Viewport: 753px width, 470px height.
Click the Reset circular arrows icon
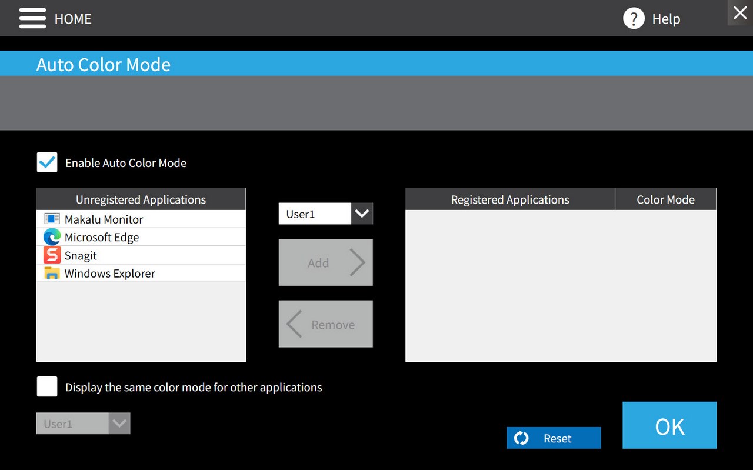[521, 438]
